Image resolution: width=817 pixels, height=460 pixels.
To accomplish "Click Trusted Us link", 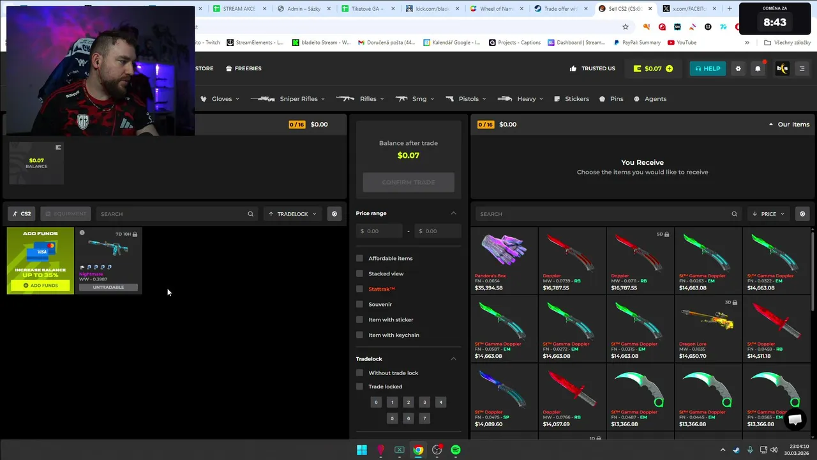I will (592, 68).
